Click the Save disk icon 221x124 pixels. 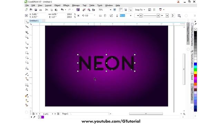pos(36,10)
